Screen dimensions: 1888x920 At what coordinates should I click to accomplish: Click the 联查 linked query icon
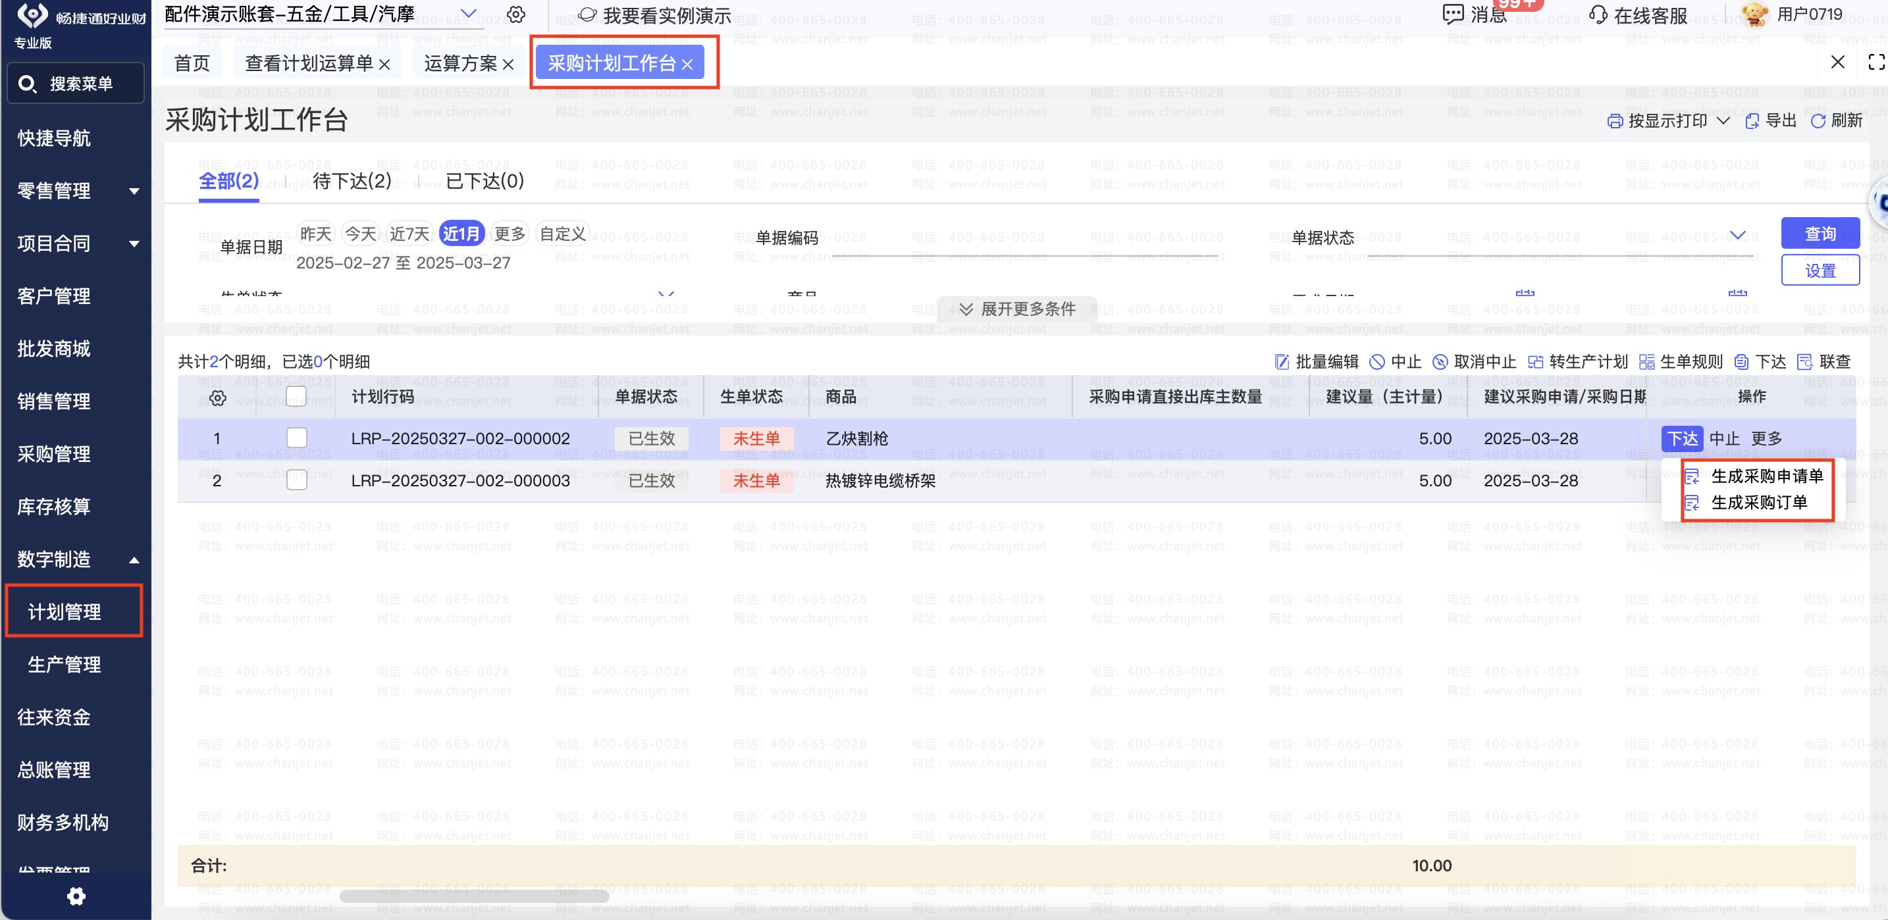1804,362
